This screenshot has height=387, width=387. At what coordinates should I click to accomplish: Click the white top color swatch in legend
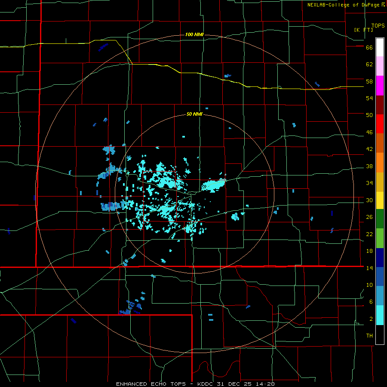380,47
